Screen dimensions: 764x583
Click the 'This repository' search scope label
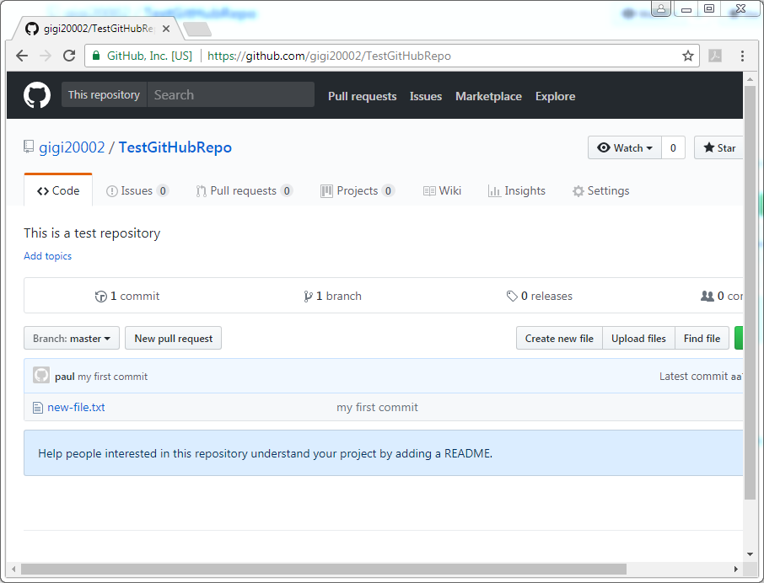[104, 94]
